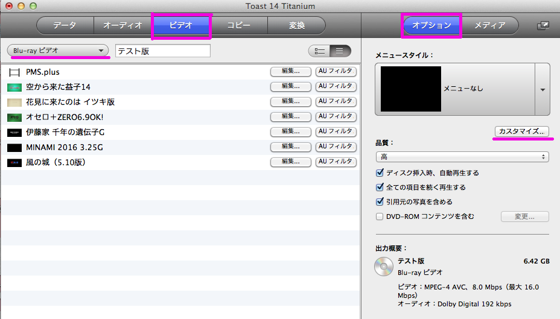Click thumbnail of 花見に来たのは イツキ版
This screenshot has width=560, height=319.
(x=14, y=103)
